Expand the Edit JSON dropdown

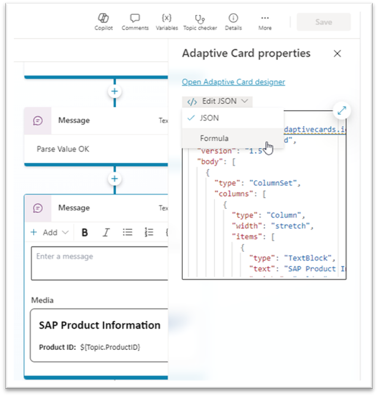pyautogui.click(x=217, y=101)
